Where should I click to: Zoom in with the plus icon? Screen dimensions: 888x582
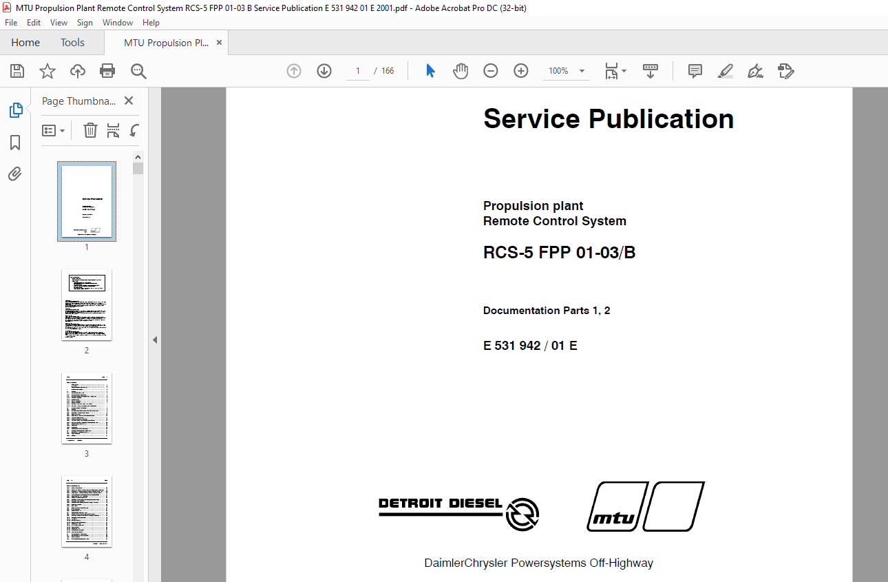click(x=521, y=71)
